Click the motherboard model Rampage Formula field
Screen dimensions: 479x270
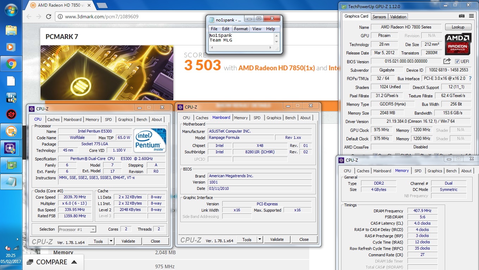[x=240, y=137]
